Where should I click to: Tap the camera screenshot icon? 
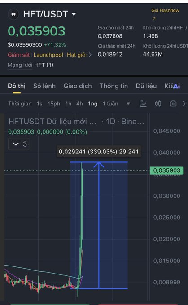(x=173, y=104)
